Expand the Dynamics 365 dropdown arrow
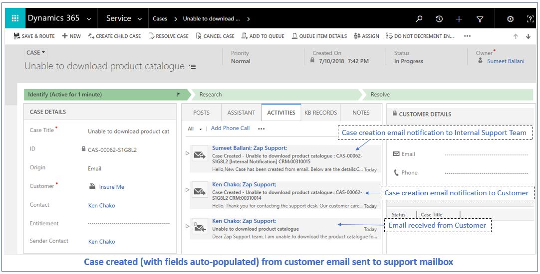This screenshot has width=540, height=274. pos(89,19)
